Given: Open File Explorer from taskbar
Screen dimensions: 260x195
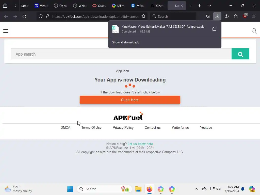Looking at the screenshot, I should [138, 189].
